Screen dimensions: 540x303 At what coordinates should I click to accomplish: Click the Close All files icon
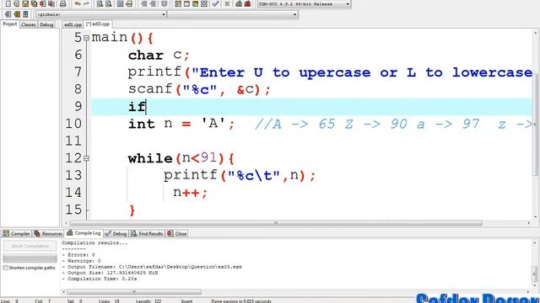pos(51,4)
